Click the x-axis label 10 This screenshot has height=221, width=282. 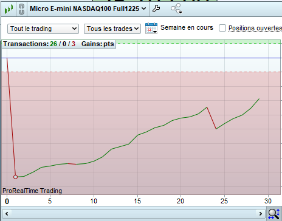pyautogui.click(x=94, y=201)
